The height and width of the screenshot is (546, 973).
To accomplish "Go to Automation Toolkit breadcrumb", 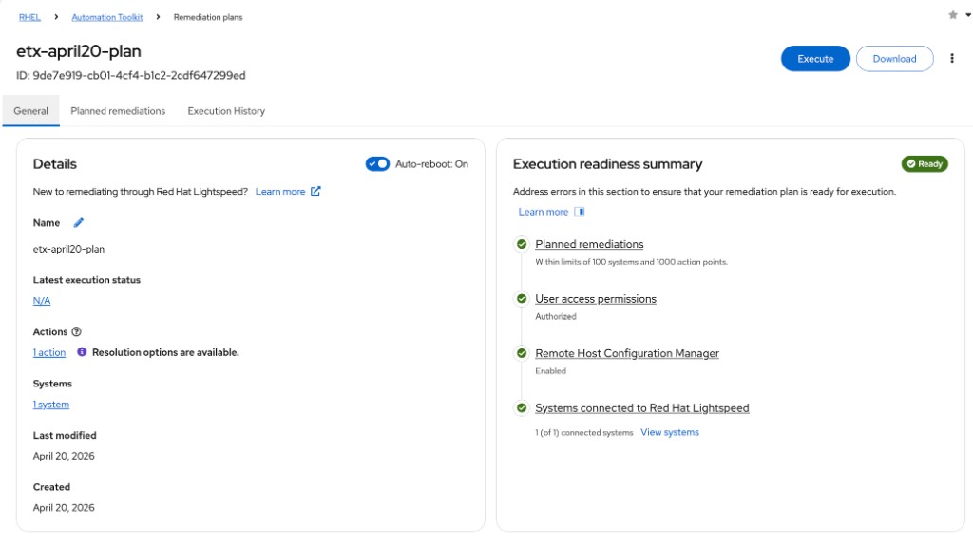I will (106, 17).
